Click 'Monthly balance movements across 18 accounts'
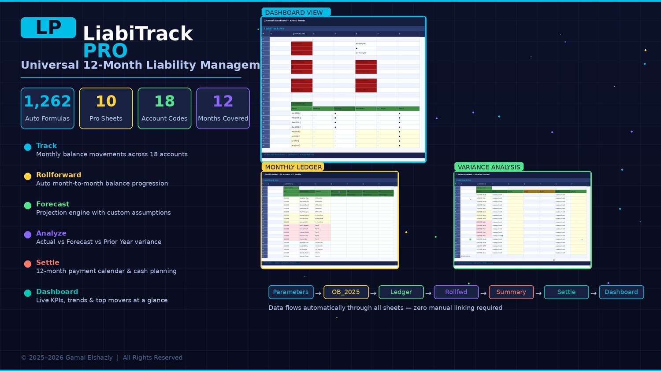Image resolution: width=661 pixels, height=371 pixels. point(112,154)
